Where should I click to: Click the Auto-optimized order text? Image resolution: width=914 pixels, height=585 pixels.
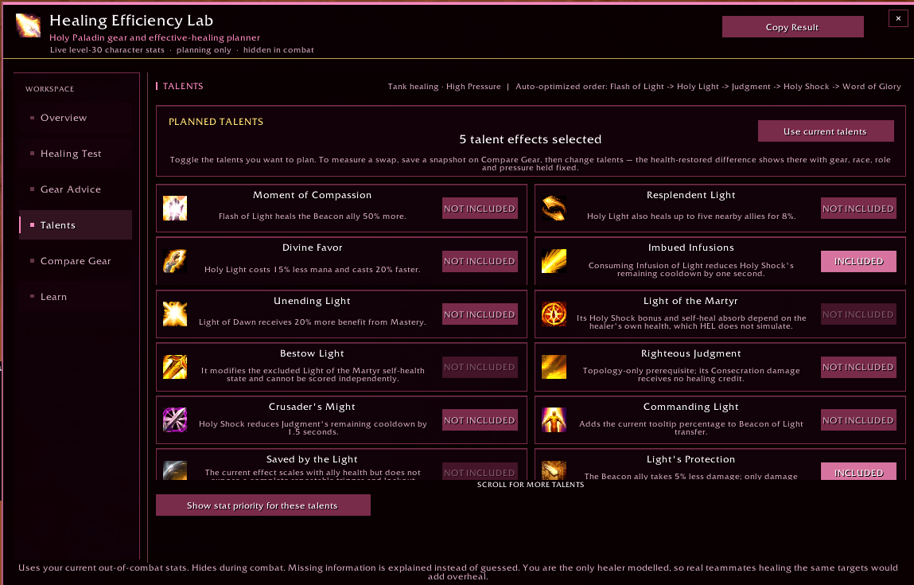708,86
